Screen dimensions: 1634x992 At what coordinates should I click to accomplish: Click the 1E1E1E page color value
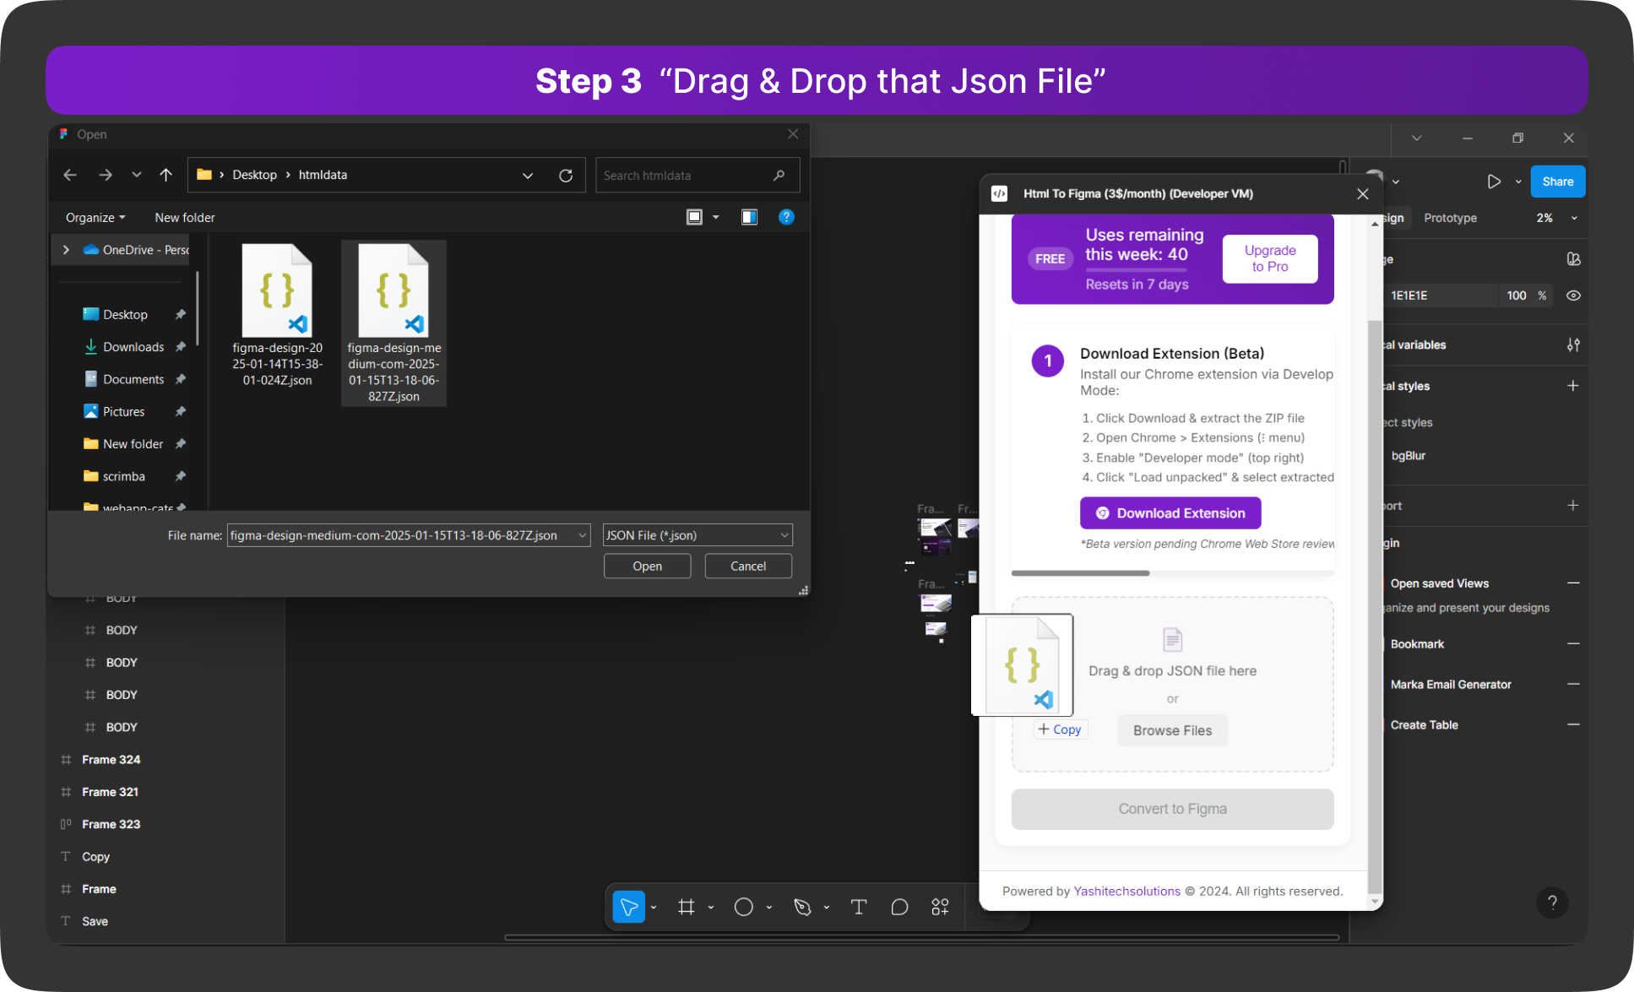pos(1409,295)
